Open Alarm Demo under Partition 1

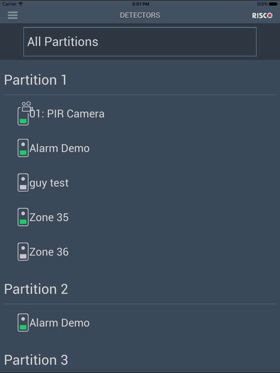click(x=59, y=148)
